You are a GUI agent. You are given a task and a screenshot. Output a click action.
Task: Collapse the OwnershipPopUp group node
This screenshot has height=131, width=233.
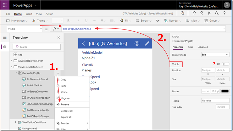click(16, 73)
